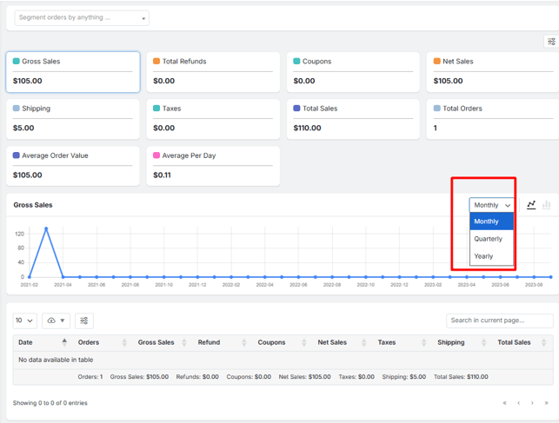
Task: Select the Average Order Value card
Action: point(73,165)
